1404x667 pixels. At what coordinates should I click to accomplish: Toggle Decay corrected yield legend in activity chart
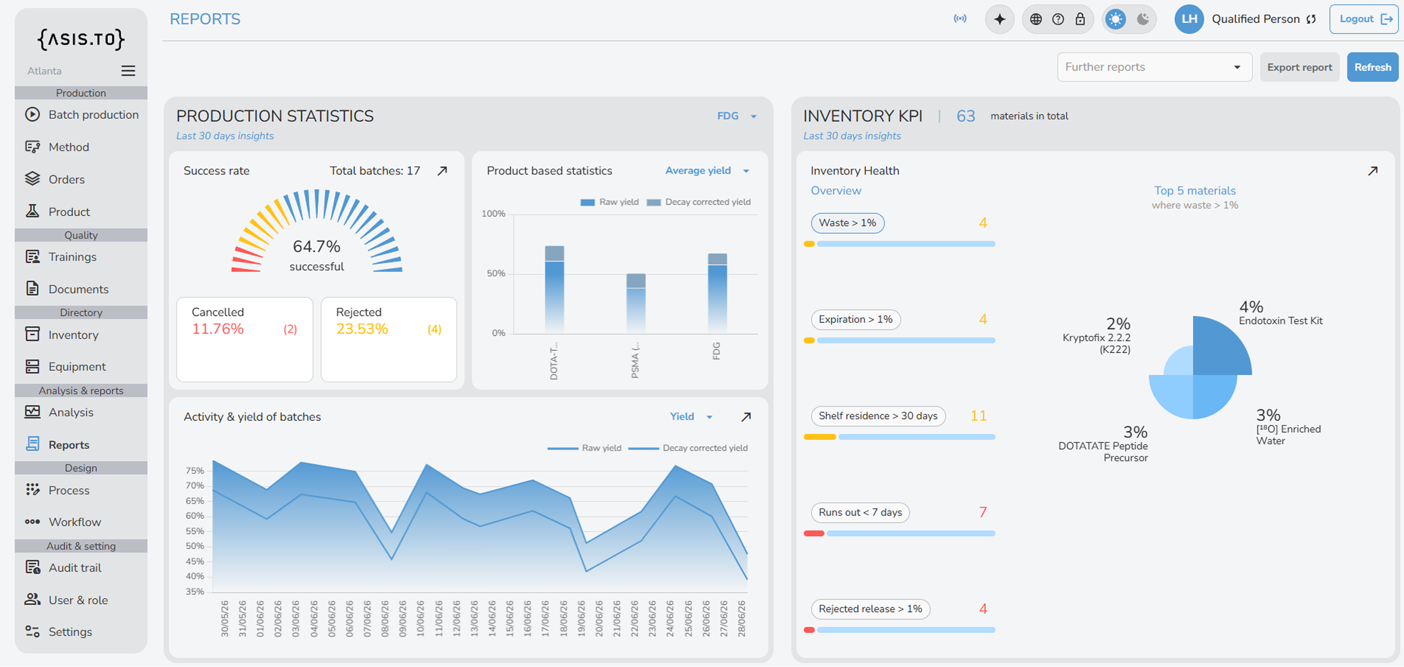click(688, 448)
